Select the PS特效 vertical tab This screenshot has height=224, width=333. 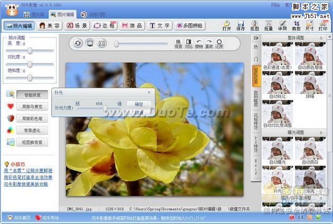[256, 144]
